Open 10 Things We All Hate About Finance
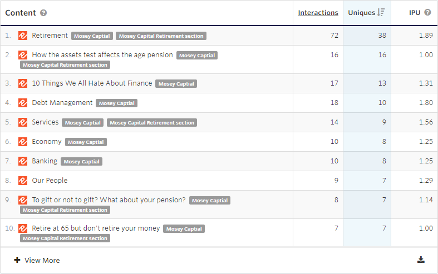This screenshot has width=438, height=274. pyautogui.click(x=92, y=83)
